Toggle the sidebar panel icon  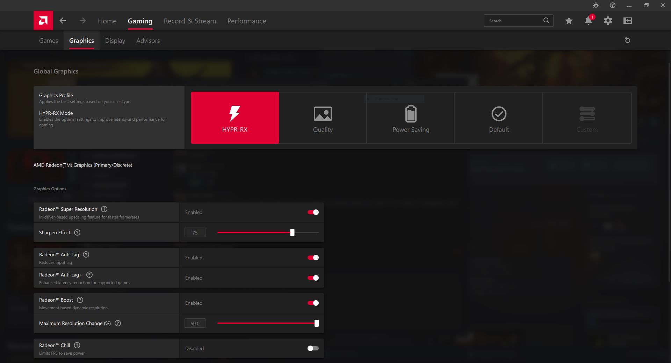[x=627, y=21]
